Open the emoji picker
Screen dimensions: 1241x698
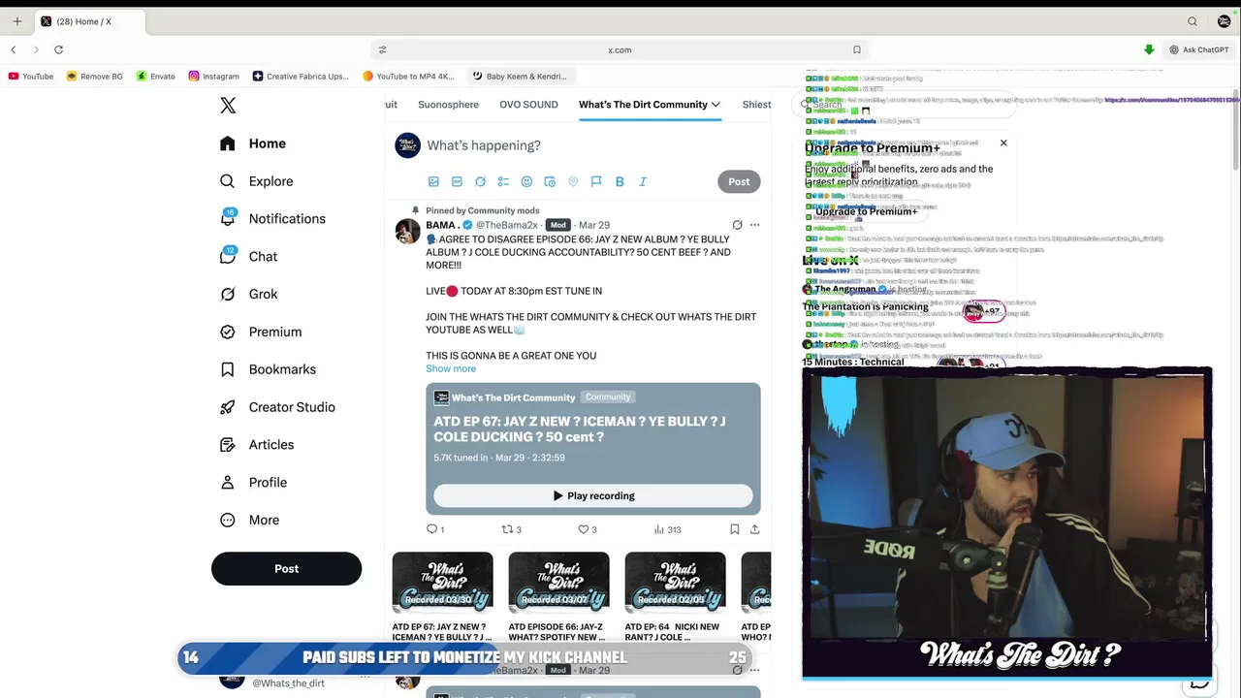point(526,181)
